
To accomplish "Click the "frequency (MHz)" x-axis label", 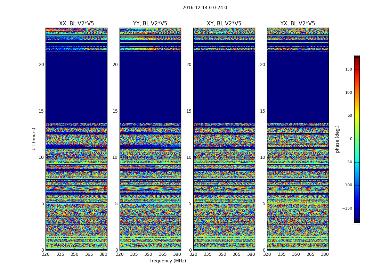I will click(x=168, y=261).
